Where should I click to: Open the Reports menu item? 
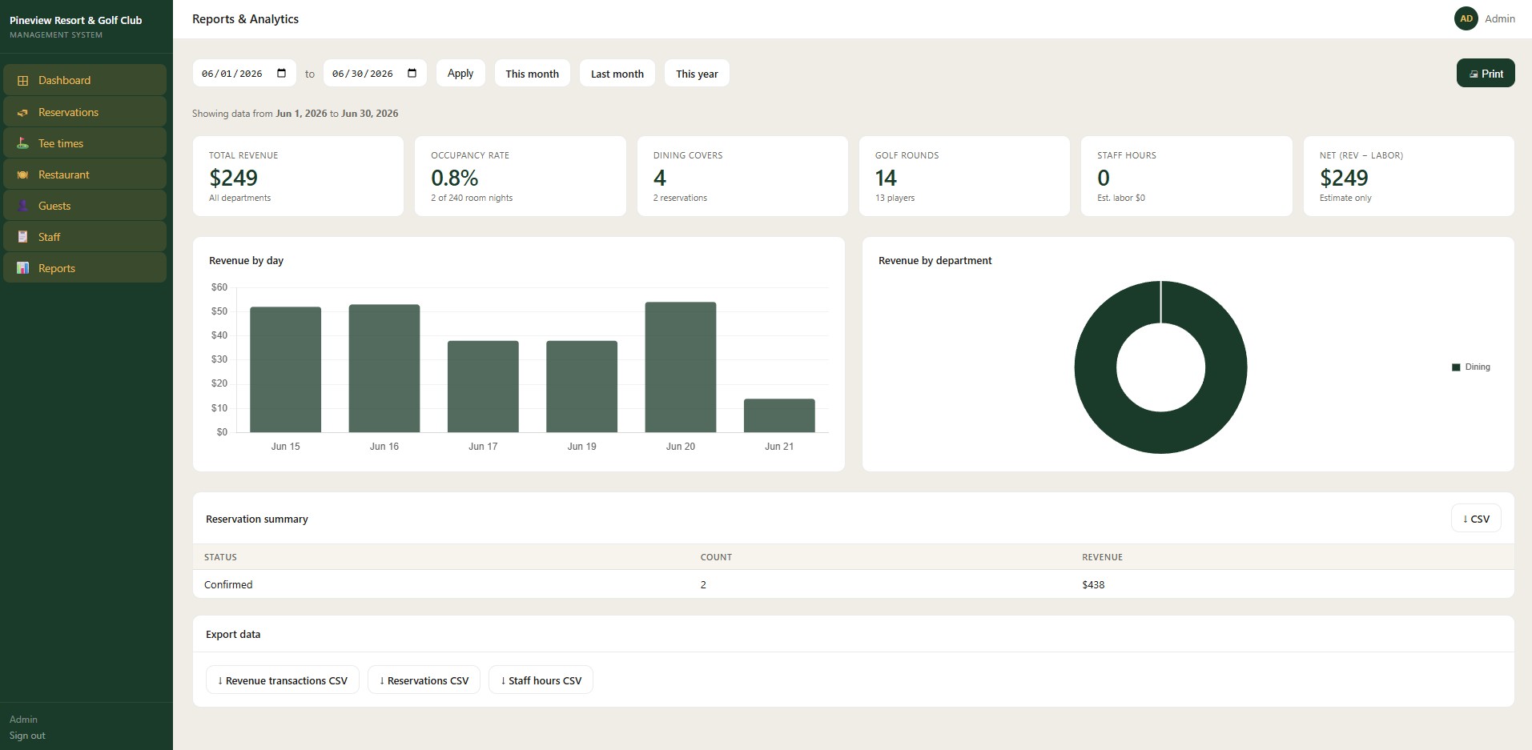(x=85, y=268)
